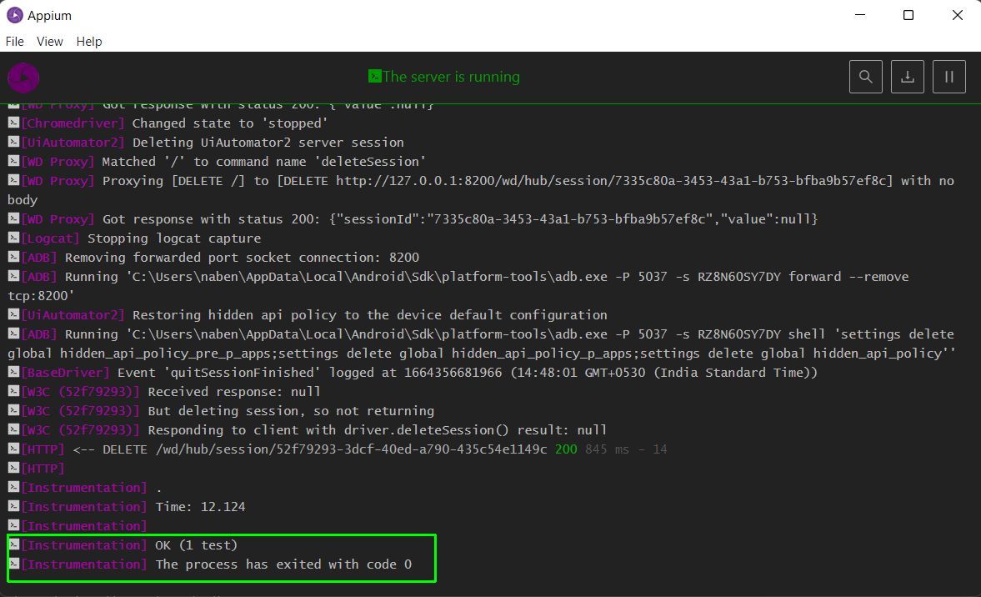The width and height of the screenshot is (981, 597).
Task: Open the File menu
Action: click(14, 42)
